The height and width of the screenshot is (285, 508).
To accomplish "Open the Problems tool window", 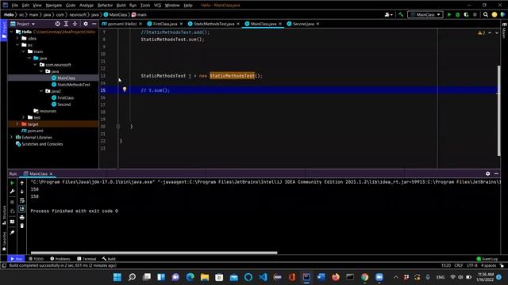I will tap(60, 259).
